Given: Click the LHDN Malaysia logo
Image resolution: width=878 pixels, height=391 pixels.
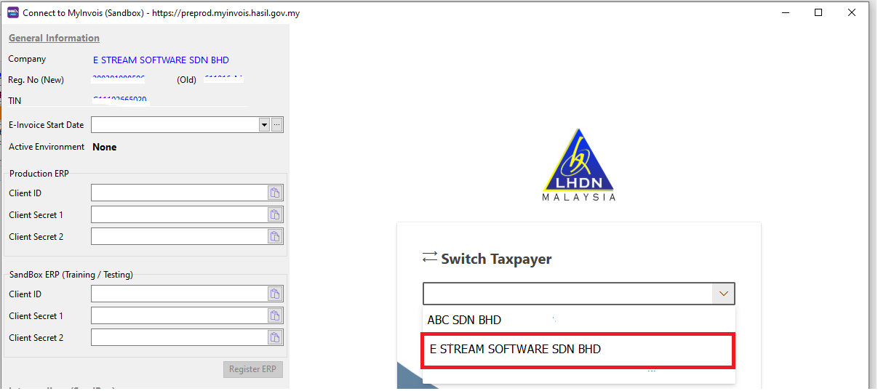Looking at the screenshot, I should pyautogui.click(x=578, y=165).
